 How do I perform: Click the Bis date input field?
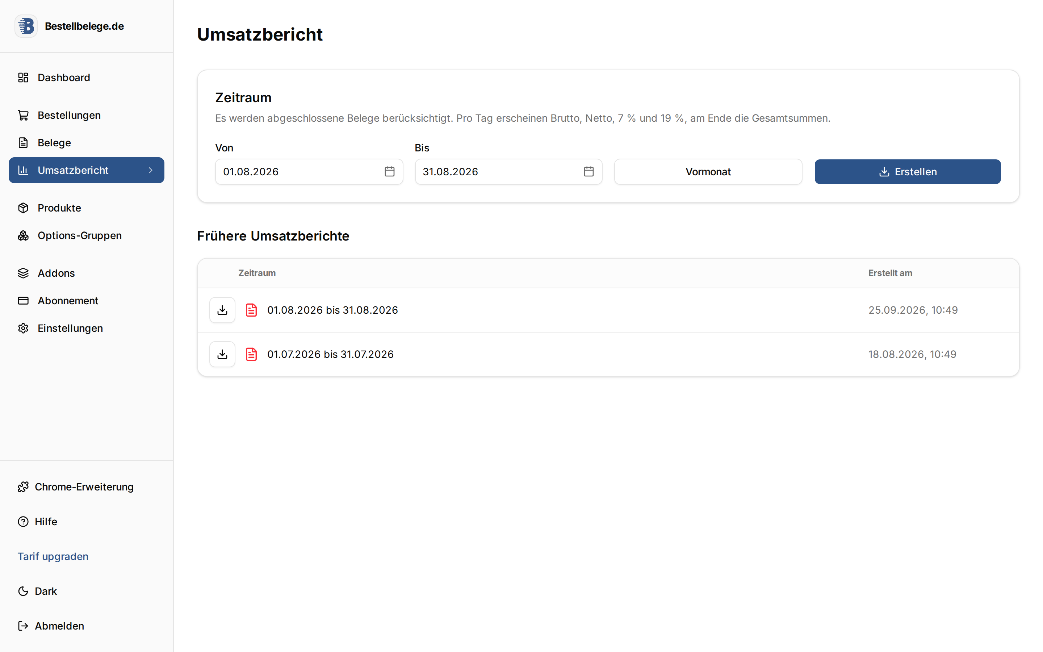coord(508,172)
